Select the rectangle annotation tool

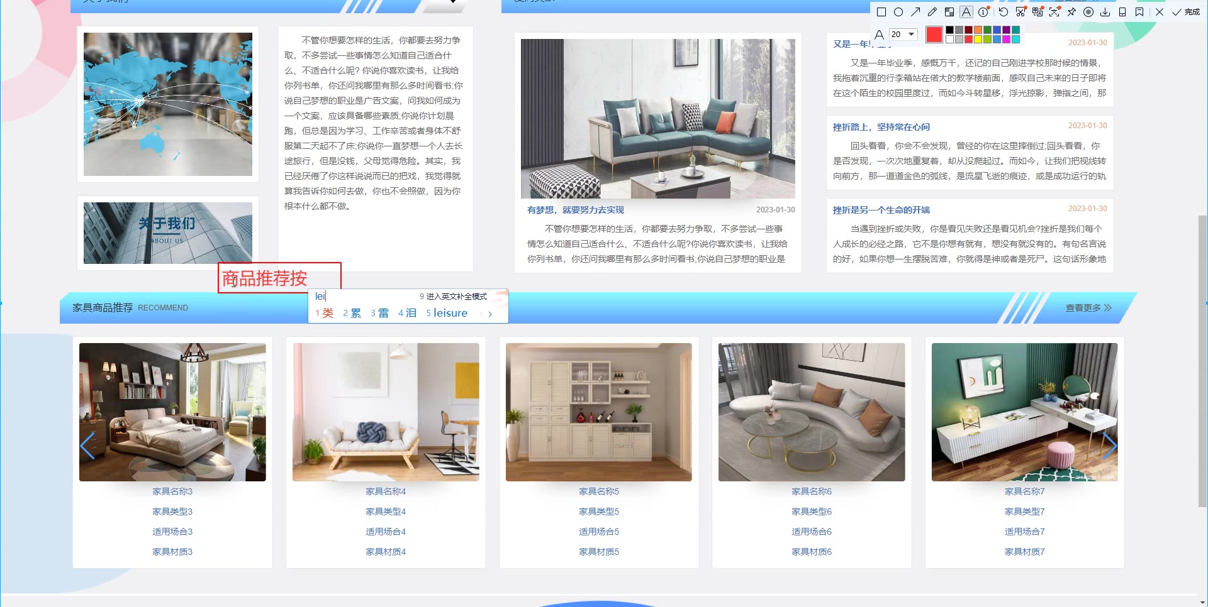coord(881,12)
